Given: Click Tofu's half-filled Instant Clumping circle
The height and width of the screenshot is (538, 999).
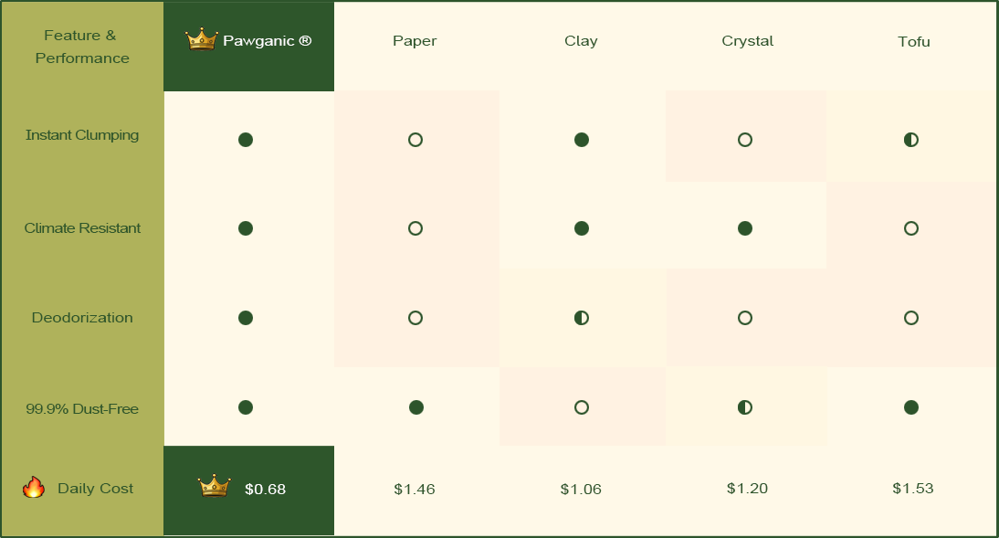Looking at the screenshot, I should [x=910, y=140].
